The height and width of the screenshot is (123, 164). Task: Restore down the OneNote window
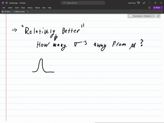[x=155, y=3]
